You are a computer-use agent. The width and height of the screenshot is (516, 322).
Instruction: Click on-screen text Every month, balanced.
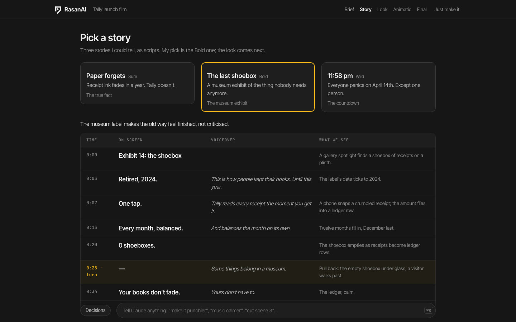click(x=151, y=228)
